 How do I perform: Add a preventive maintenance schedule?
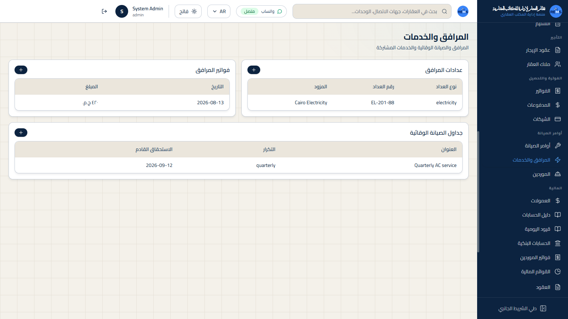click(x=21, y=133)
